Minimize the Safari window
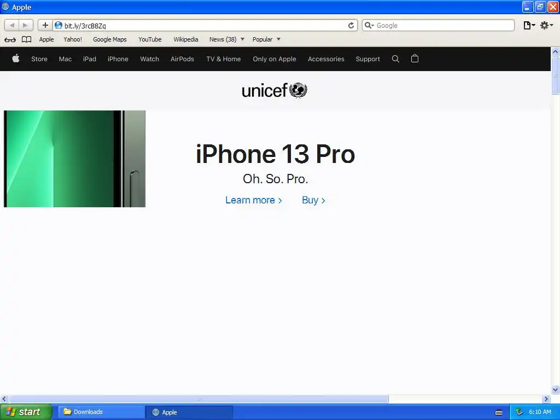The width and height of the screenshot is (560, 420). click(x=528, y=7)
